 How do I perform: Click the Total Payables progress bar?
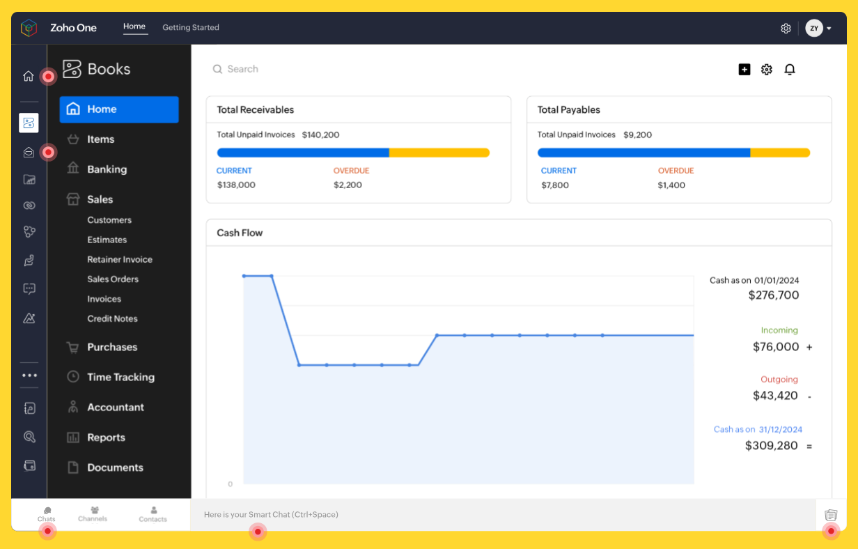click(674, 153)
